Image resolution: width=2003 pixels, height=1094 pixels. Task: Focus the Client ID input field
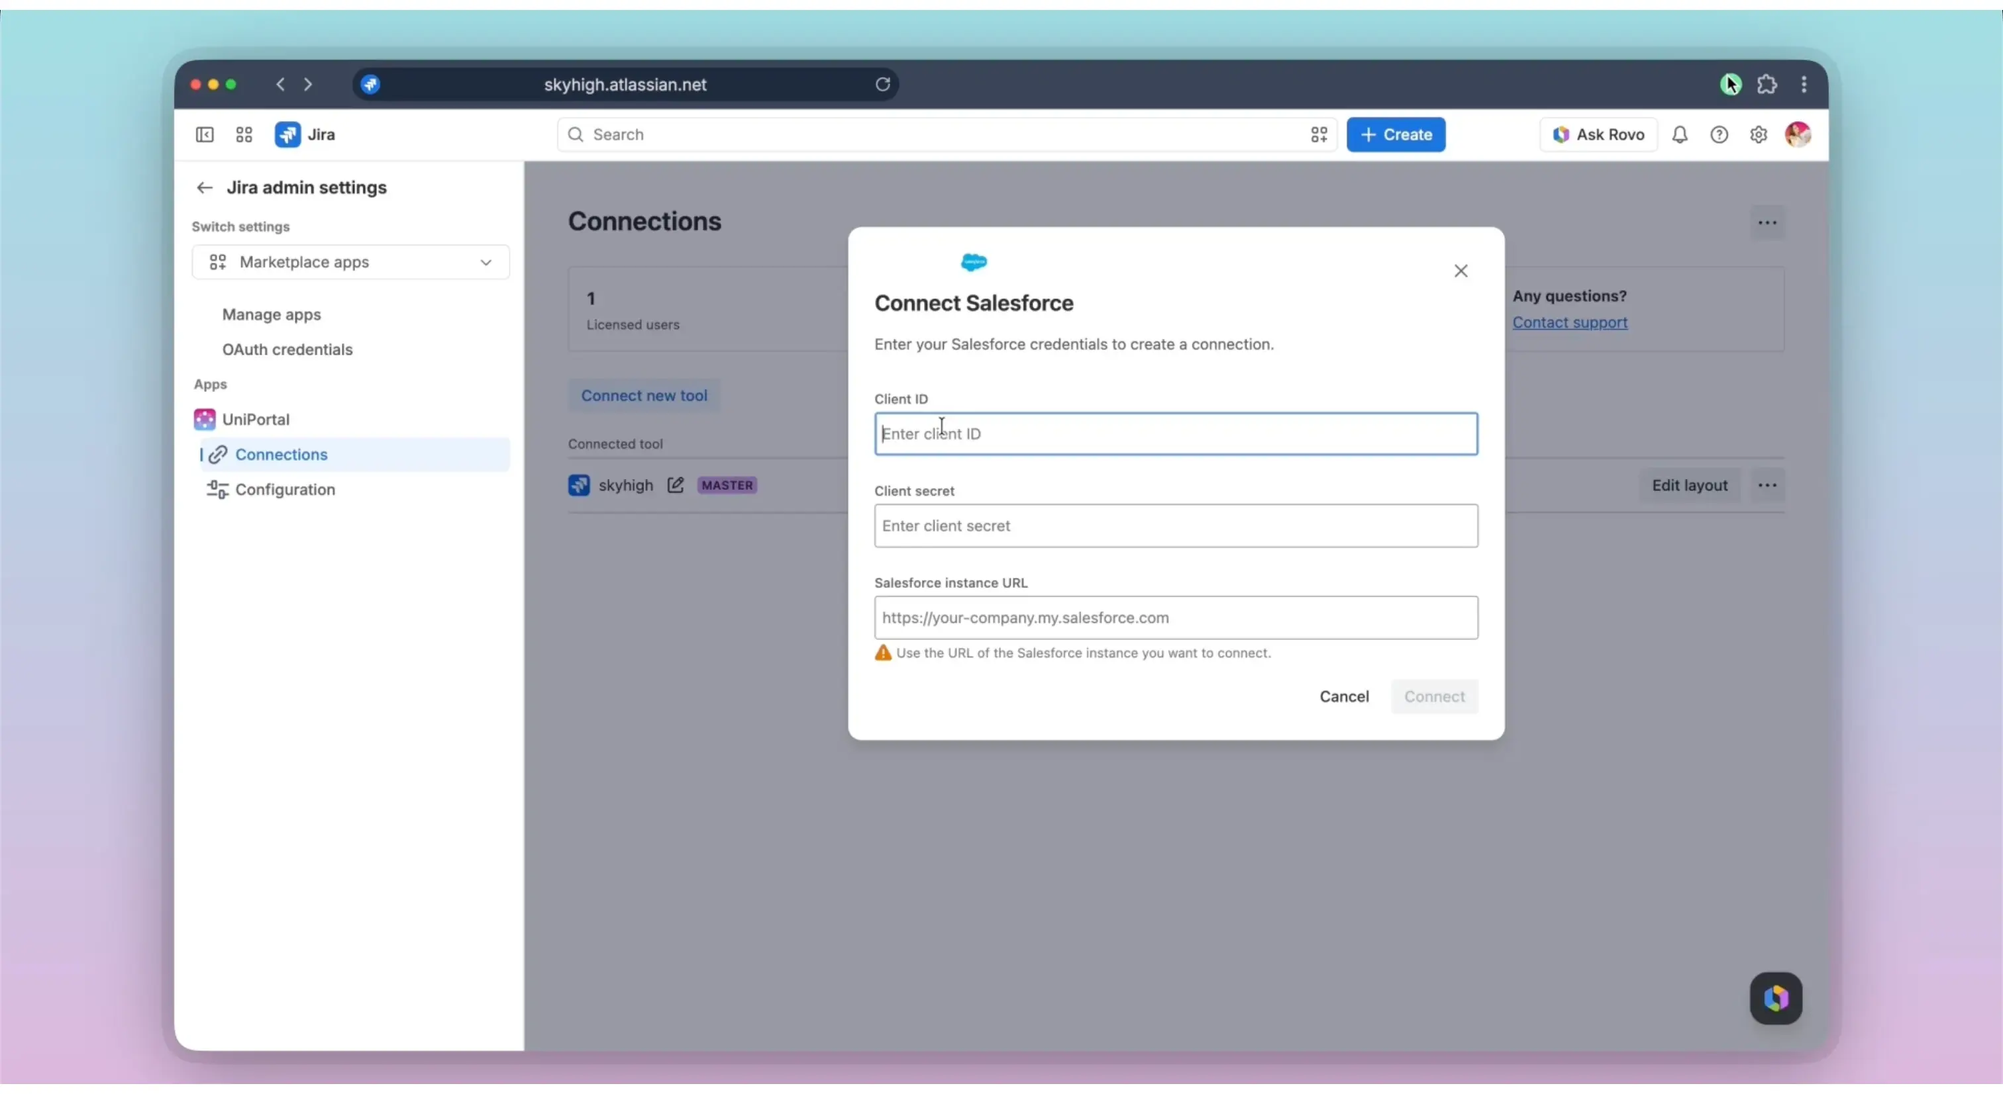(1176, 434)
